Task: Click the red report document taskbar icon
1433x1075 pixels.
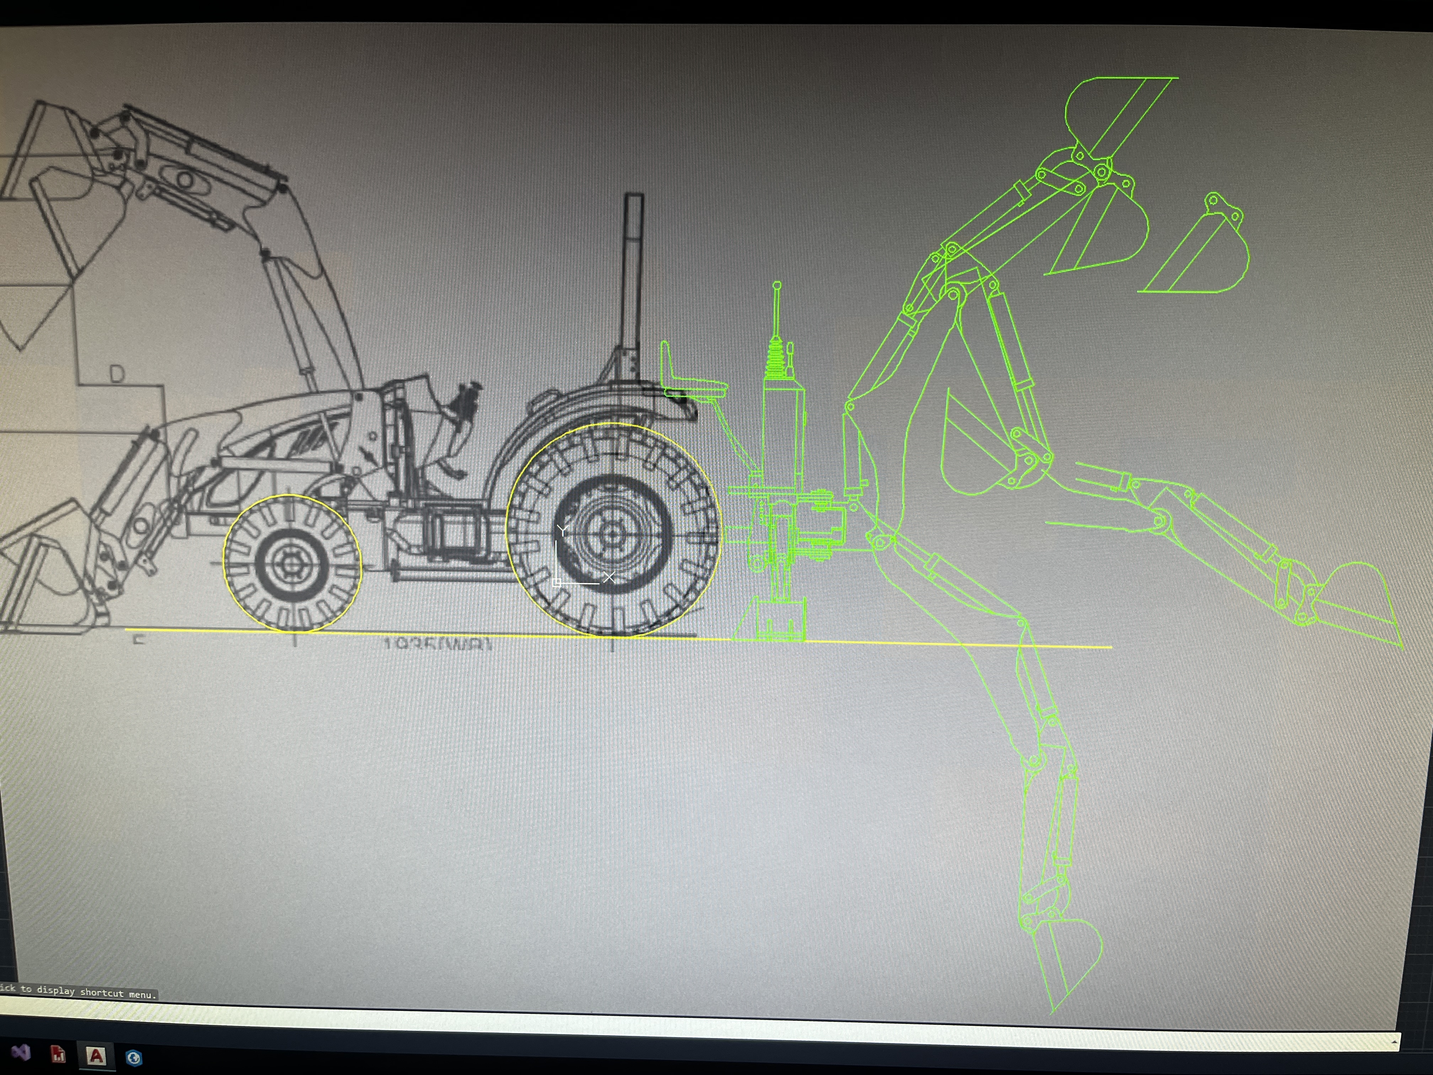Action: point(58,1054)
